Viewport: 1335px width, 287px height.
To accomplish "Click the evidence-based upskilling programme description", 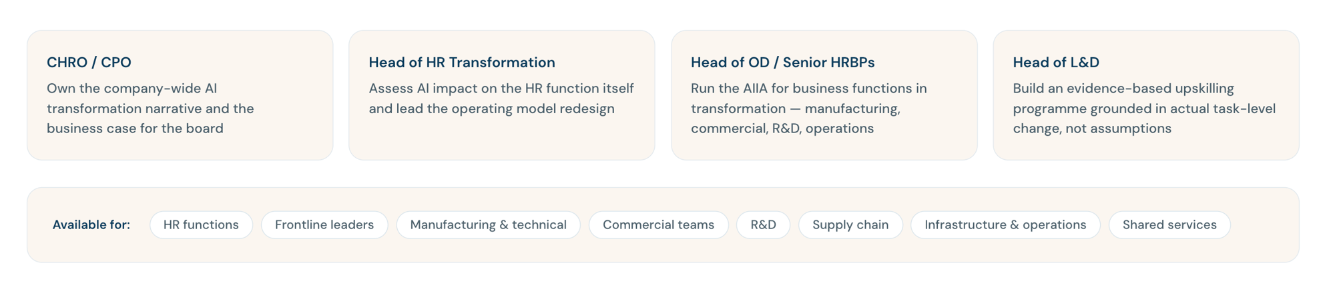I will tap(1144, 109).
